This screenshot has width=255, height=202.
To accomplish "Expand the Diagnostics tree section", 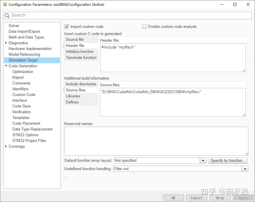I will click(6, 43).
